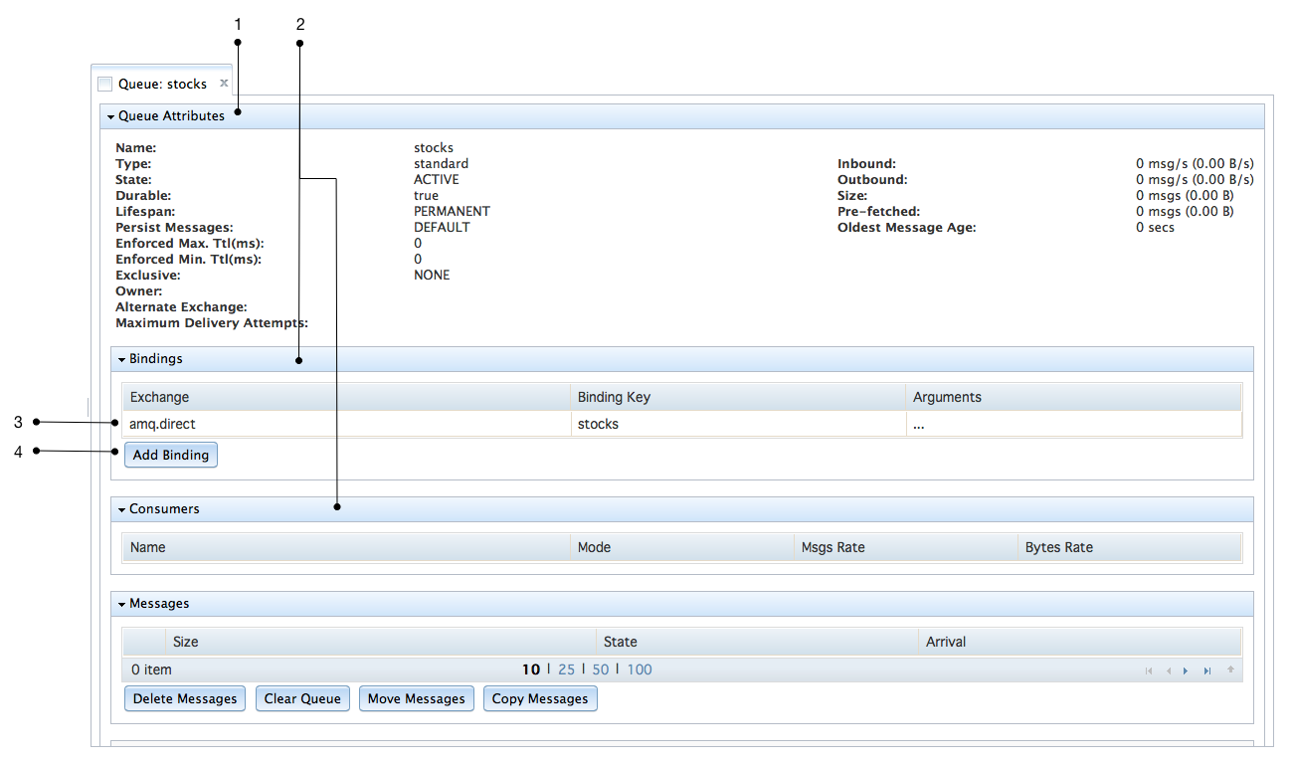
Task: Jump to last messages page
Action: click(x=1207, y=670)
